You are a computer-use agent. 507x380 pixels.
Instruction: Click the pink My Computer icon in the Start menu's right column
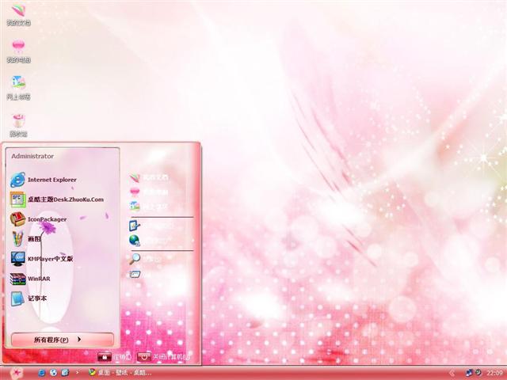135,192
